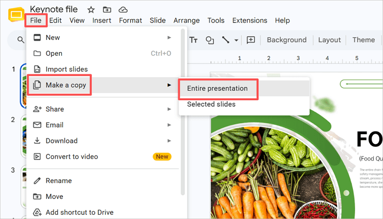383x219 pixels.
Task: Click the horizontal ruler at mark 3
Action: 298,59
